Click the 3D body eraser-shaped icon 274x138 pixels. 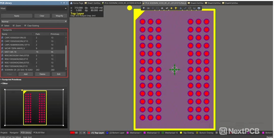(167, 8)
